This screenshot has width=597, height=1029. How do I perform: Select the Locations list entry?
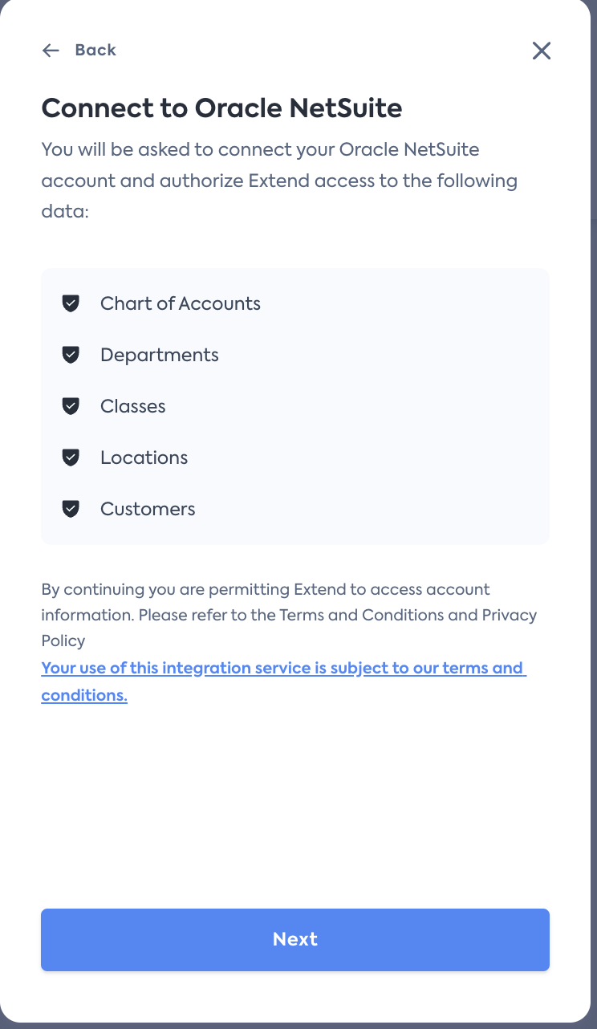coord(144,458)
